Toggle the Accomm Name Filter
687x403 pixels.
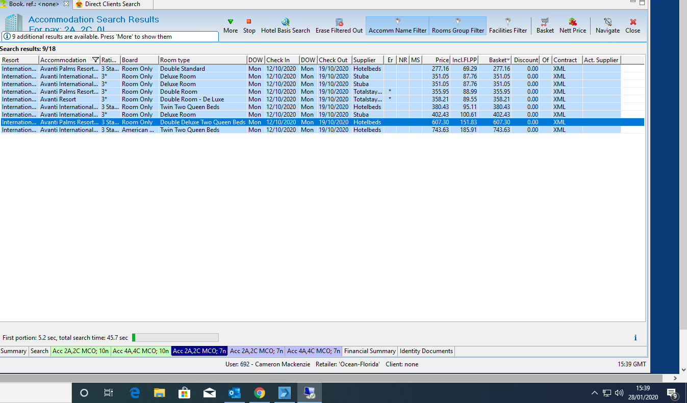point(397,26)
